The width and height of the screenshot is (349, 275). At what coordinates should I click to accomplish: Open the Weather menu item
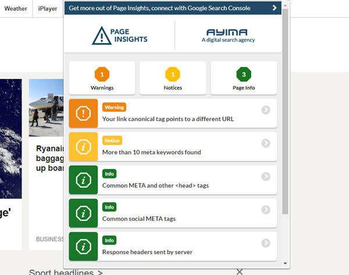16,9
